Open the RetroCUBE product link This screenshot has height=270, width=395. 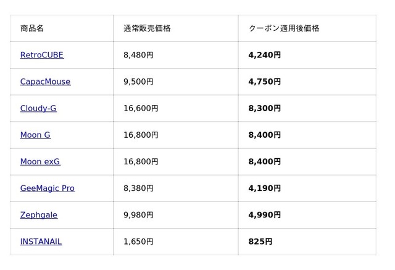[42, 55]
